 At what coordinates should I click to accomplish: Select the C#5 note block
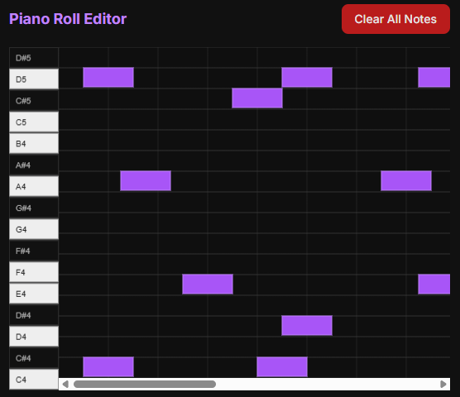click(x=257, y=98)
